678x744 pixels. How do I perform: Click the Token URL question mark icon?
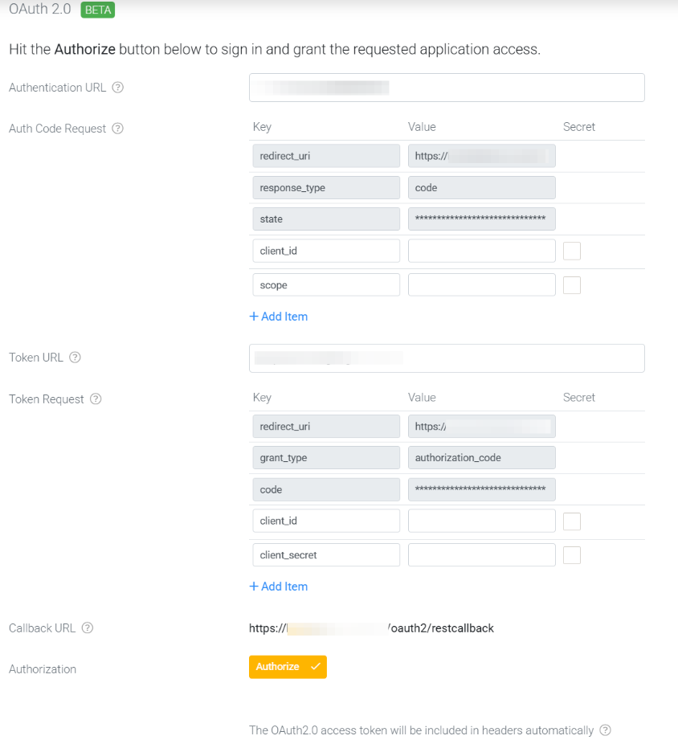point(75,358)
